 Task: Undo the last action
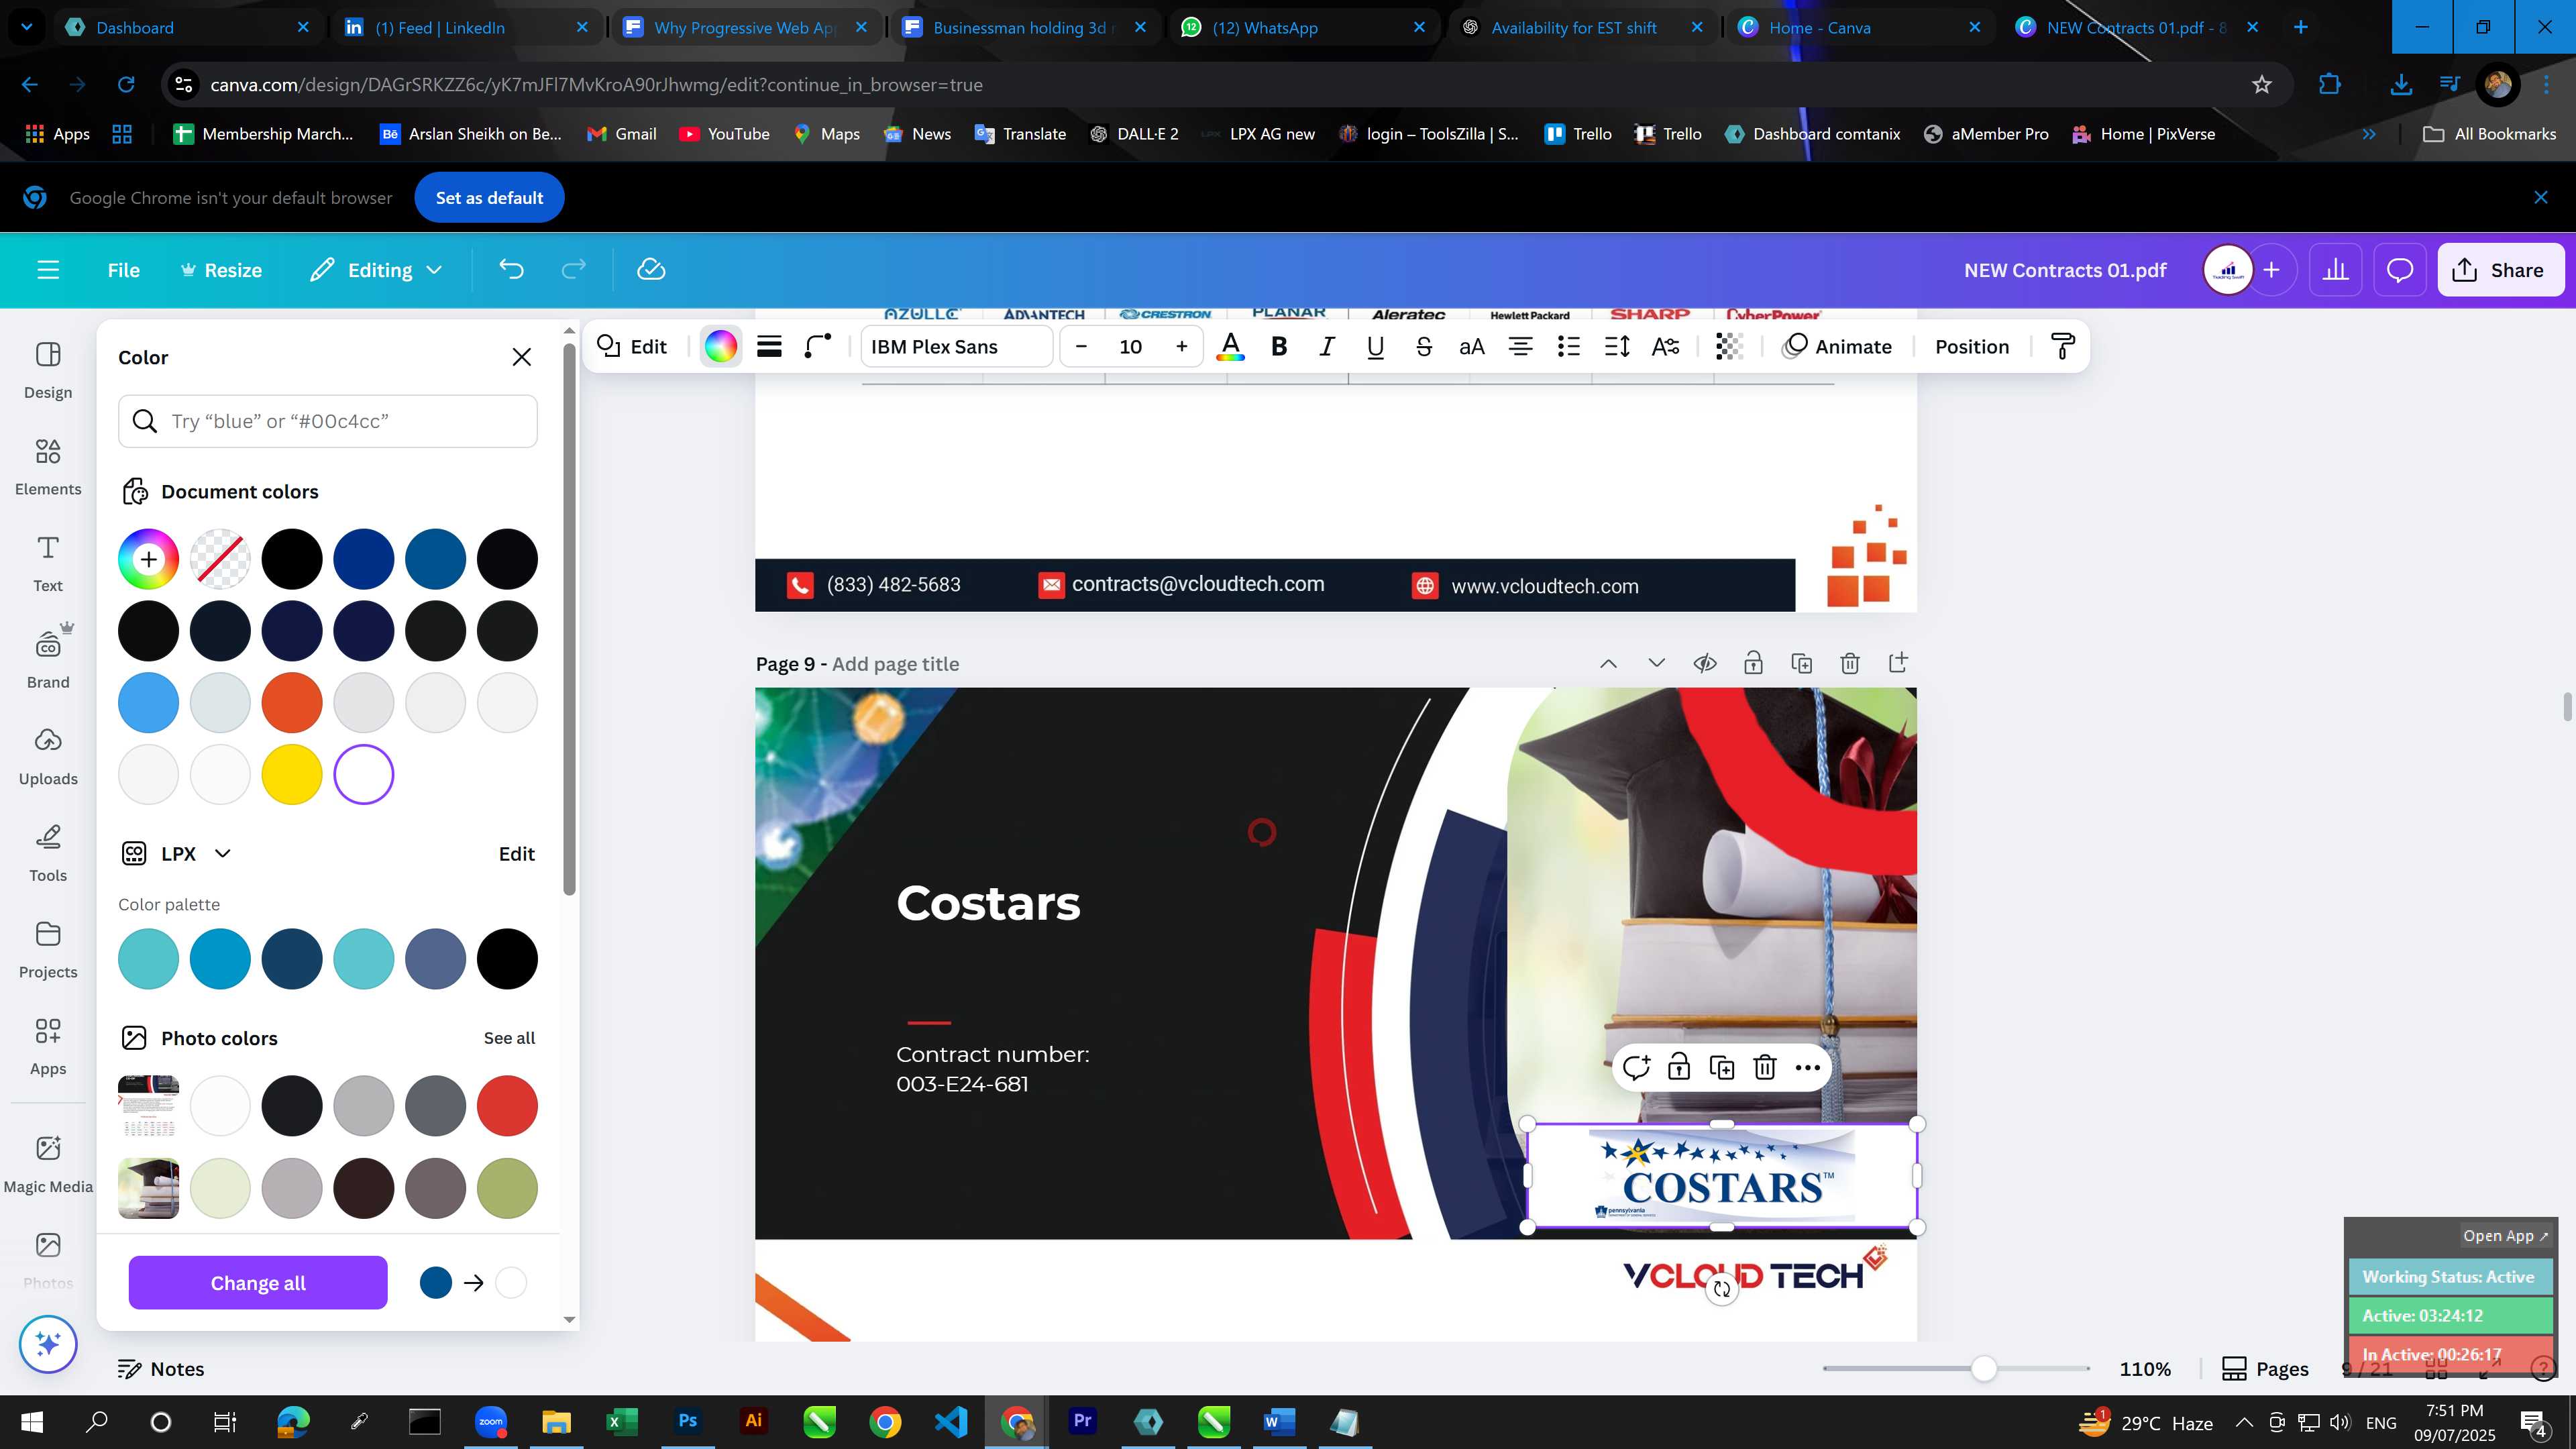pyautogui.click(x=511, y=270)
